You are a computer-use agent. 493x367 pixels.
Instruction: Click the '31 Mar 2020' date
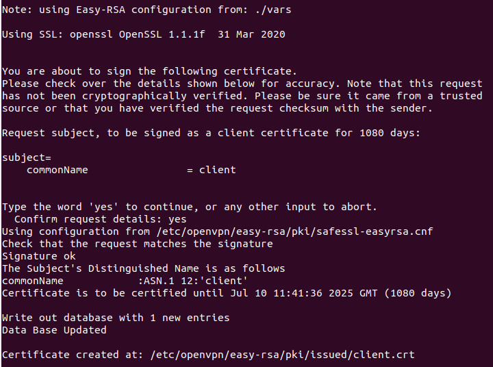(251, 34)
